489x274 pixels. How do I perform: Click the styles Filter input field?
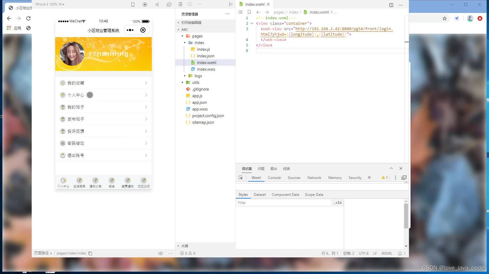(x=283, y=203)
